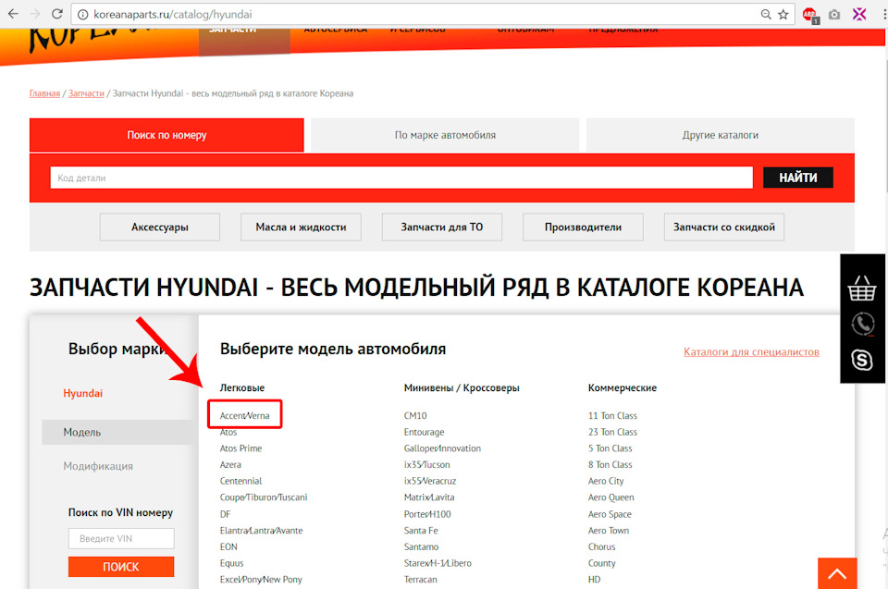Focus the Введите VIN field

pos(121,538)
